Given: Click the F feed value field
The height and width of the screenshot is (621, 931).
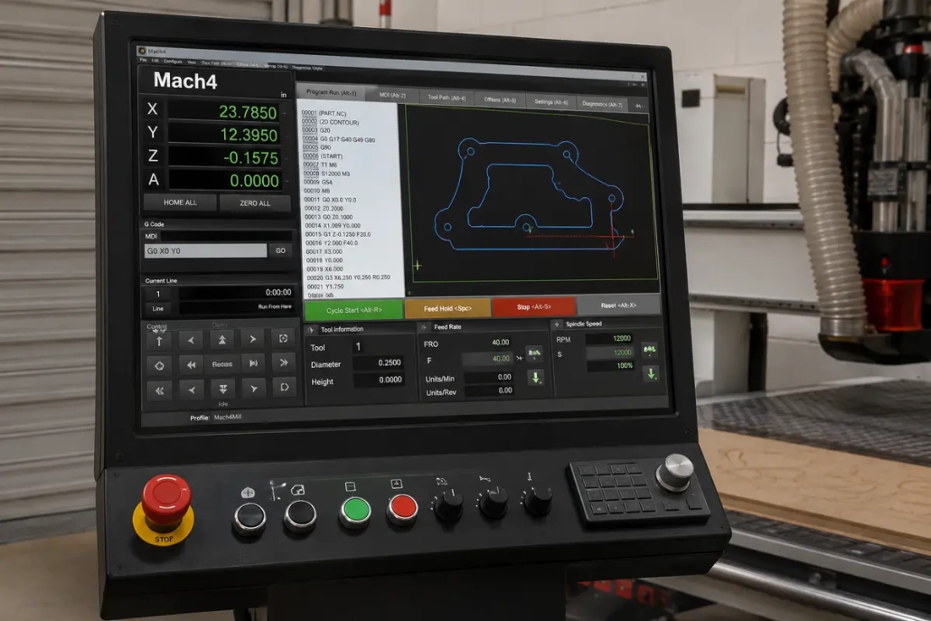Looking at the screenshot, I should (487, 359).
